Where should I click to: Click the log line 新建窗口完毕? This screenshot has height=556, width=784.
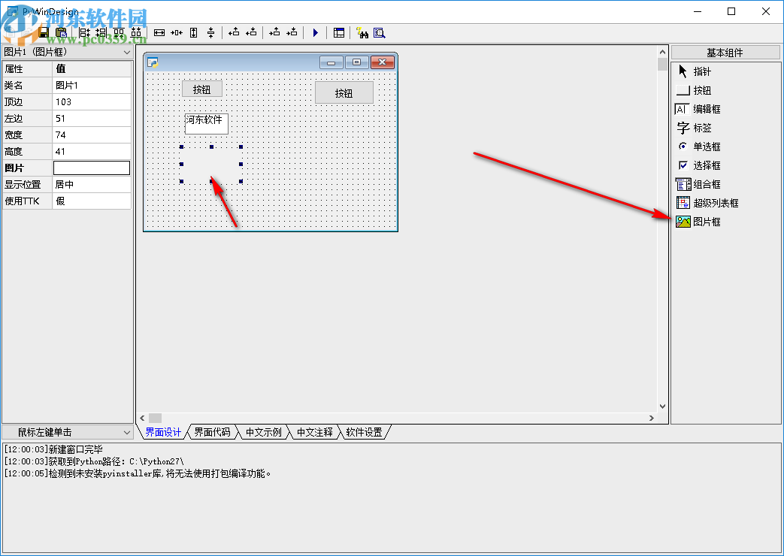[x=53, y=449]
